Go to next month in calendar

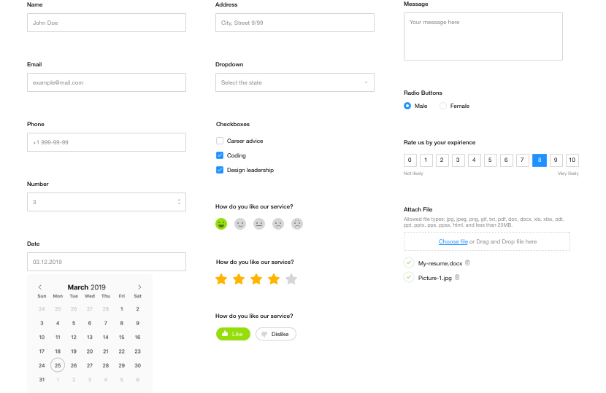[x=139, y=287]
